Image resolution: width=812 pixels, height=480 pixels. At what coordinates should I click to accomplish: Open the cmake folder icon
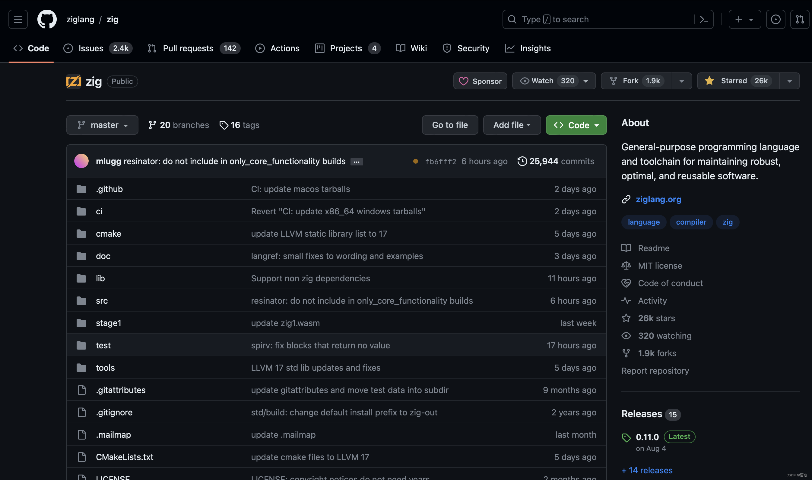pyautogui.click(x=81, y=234)
